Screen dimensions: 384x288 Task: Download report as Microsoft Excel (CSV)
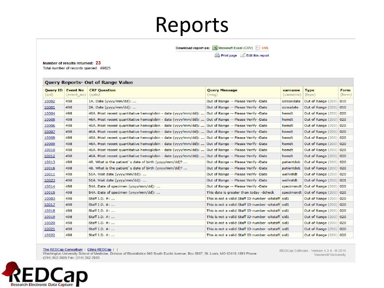click(x=235, y=48)
